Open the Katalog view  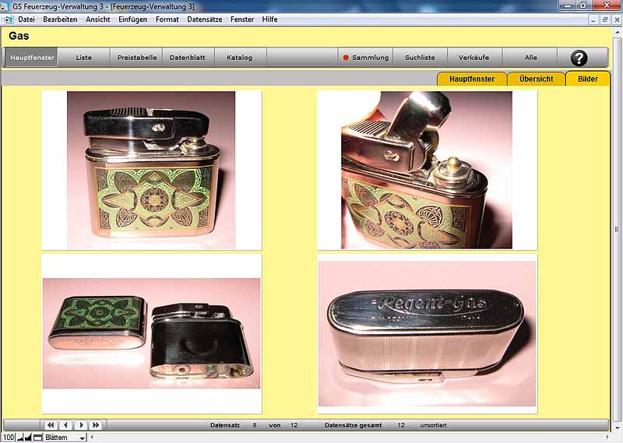(x=239, y=58)
